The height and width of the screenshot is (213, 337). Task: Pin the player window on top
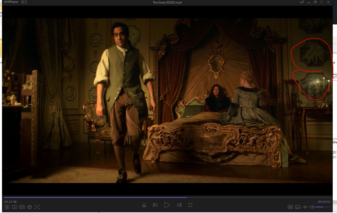point(302,2)
